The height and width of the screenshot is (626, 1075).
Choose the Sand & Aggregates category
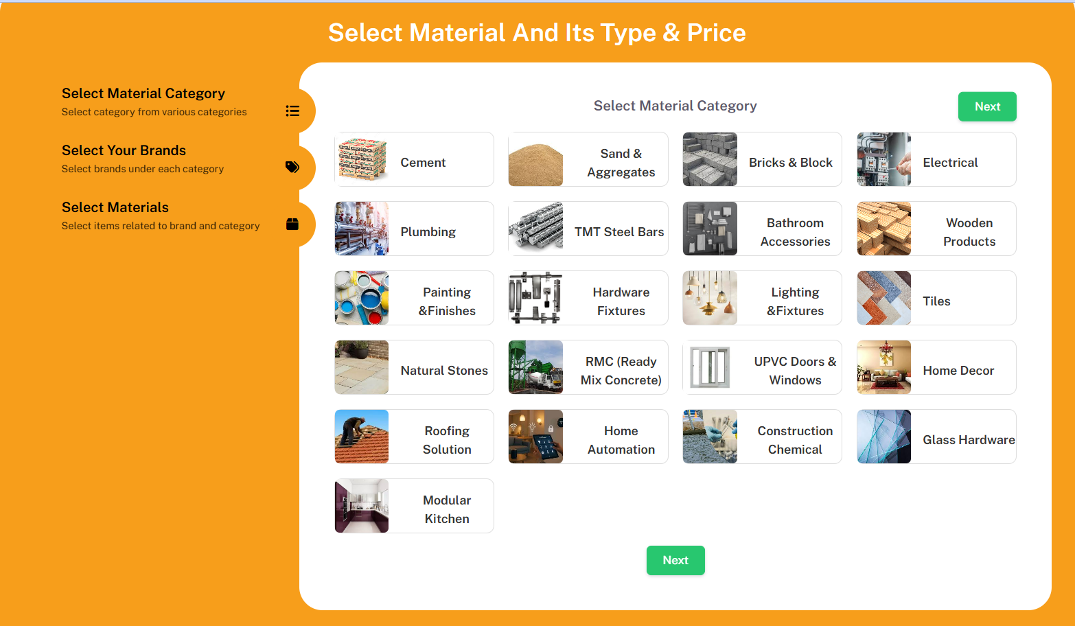588,159
